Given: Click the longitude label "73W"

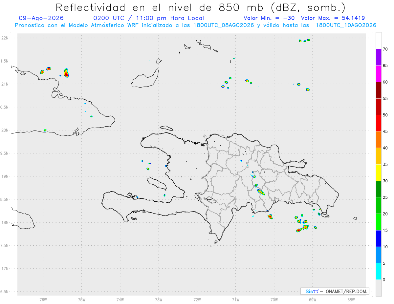Looking at the screenshot, I should tap(159, 299).
